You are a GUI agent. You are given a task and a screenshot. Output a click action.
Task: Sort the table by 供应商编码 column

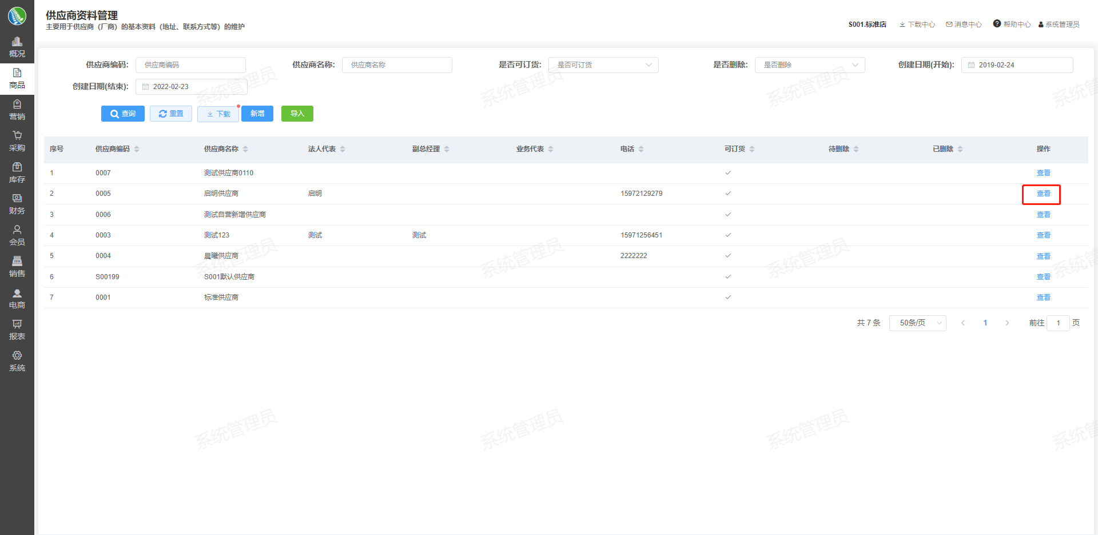(x=137, y=149)
